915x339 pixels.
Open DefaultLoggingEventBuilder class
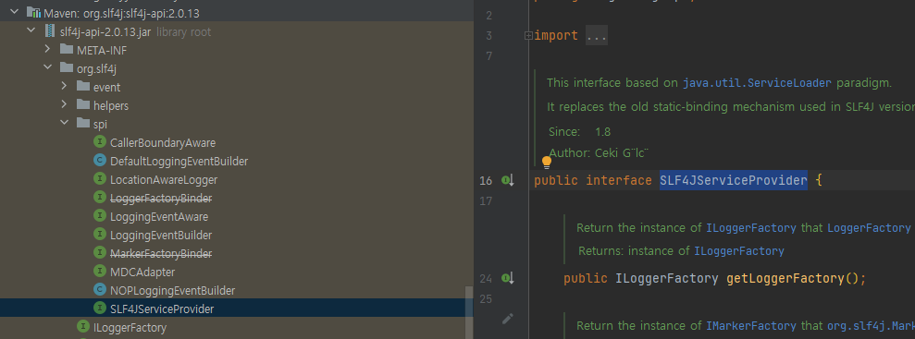click(x=179, y=162)
